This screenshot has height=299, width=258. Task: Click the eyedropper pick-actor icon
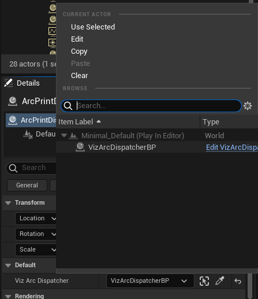tap(220, 281)
